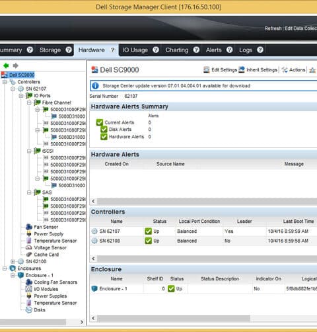Click SN 62108 Up status check

(149, 241)
